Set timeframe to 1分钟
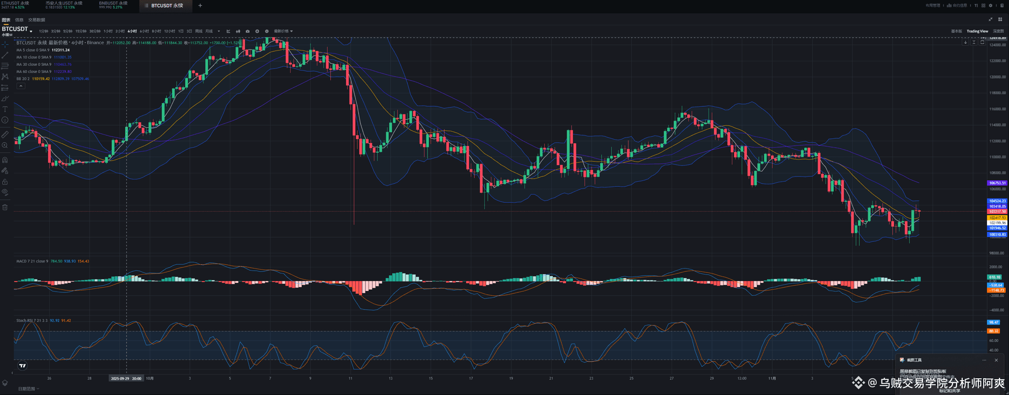Screen dimensions: 1009x395 (x=43, y=31)
